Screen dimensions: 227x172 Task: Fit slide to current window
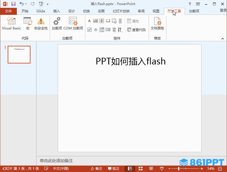[220, 169]
